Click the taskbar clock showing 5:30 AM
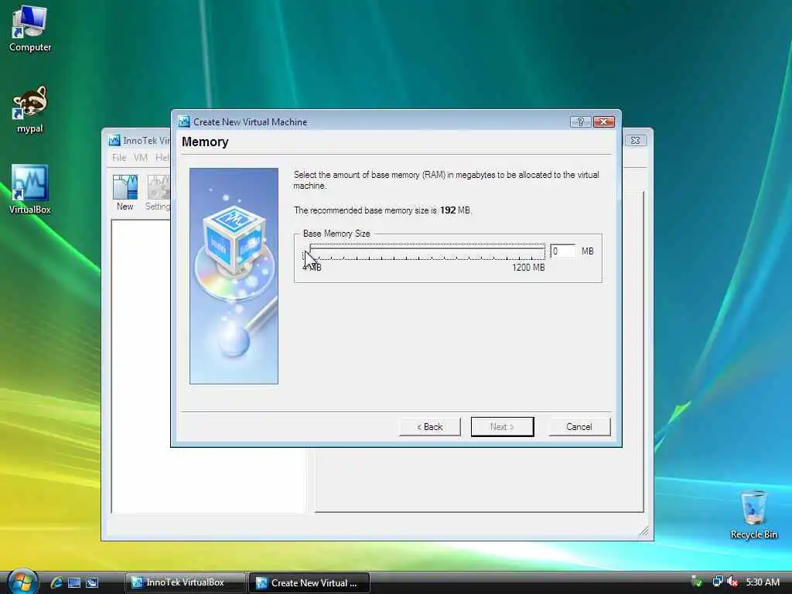This screenshot has height=594, width=792. [x=762, y=582]
